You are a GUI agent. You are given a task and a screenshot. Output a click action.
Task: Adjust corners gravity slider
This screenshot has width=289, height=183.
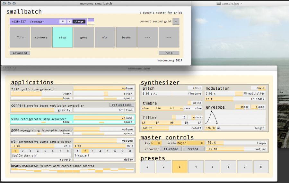click(x=41, y=110)
